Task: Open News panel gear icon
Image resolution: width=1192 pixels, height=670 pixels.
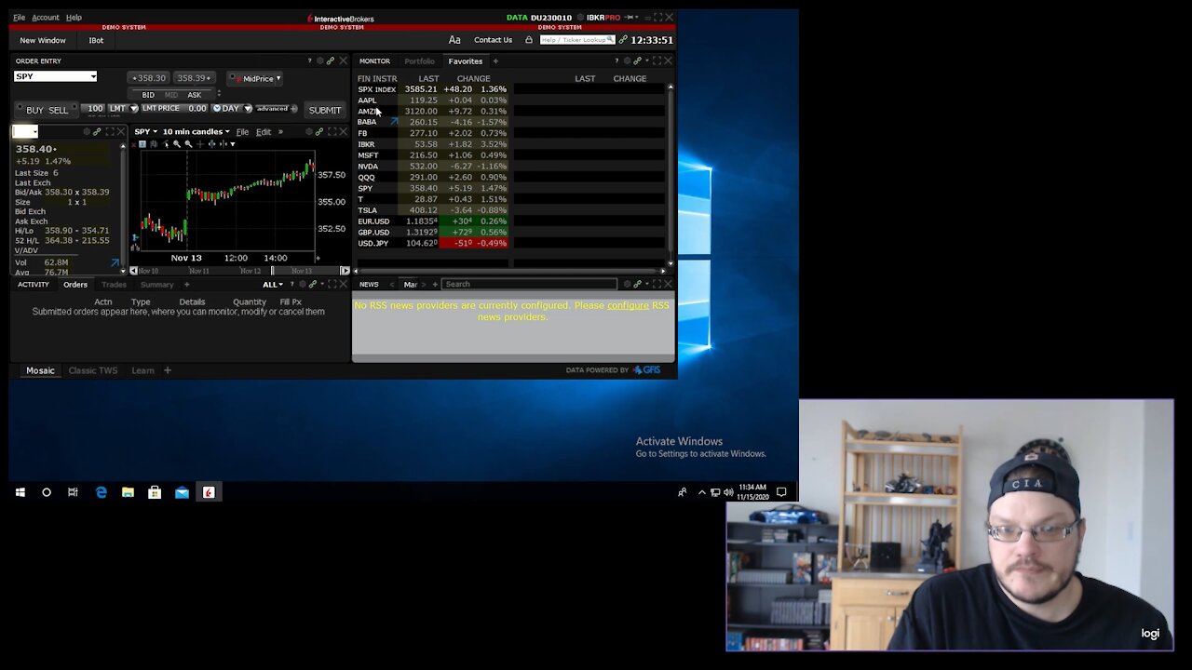Action: pyautogui.click(x=627, y=285)
